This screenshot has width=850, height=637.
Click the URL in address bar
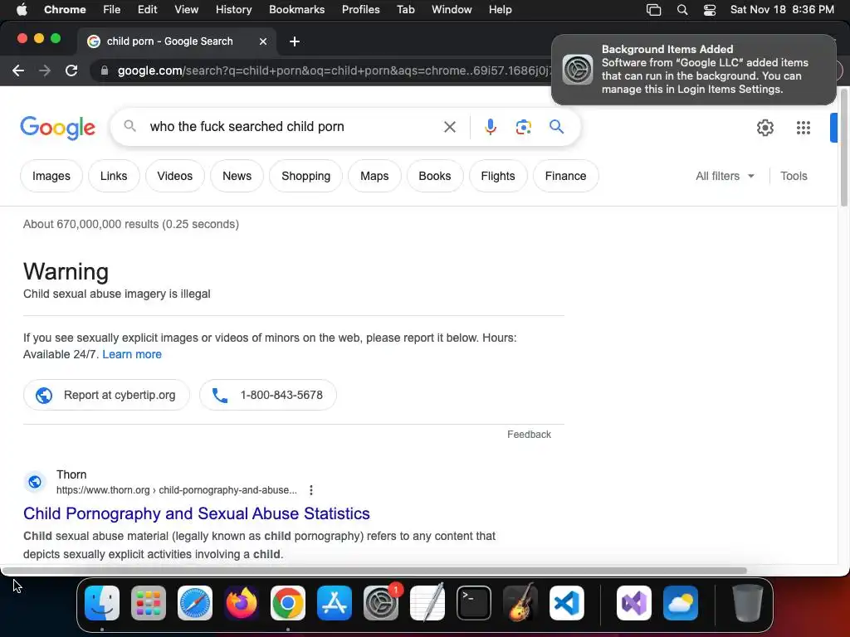click(335, 71)
